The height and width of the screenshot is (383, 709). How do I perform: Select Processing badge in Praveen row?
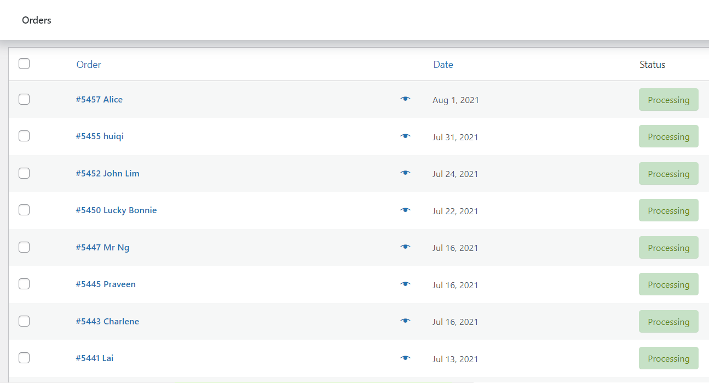tap(668, 284)
